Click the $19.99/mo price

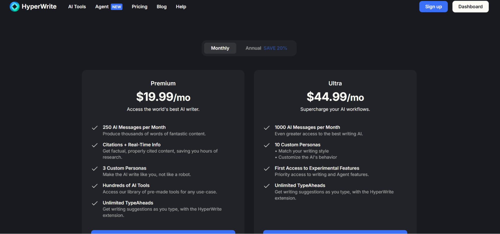(163, 97)
